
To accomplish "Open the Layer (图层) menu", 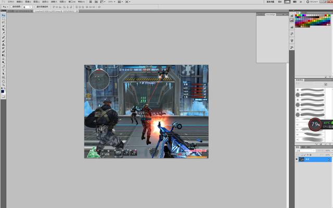I will (36, 2).
